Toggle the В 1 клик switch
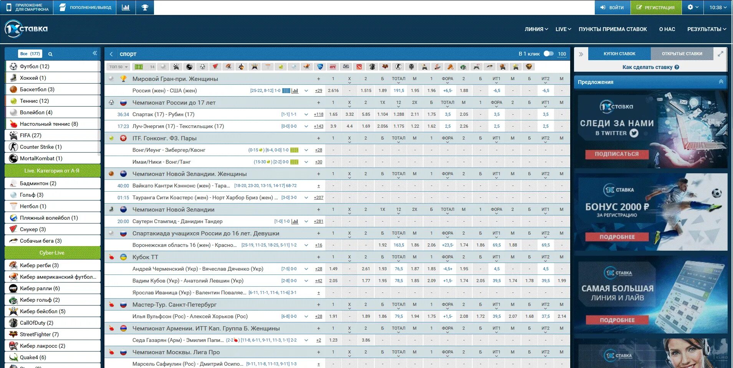This screenshot has width=733, height=368. tap(549, 54)
